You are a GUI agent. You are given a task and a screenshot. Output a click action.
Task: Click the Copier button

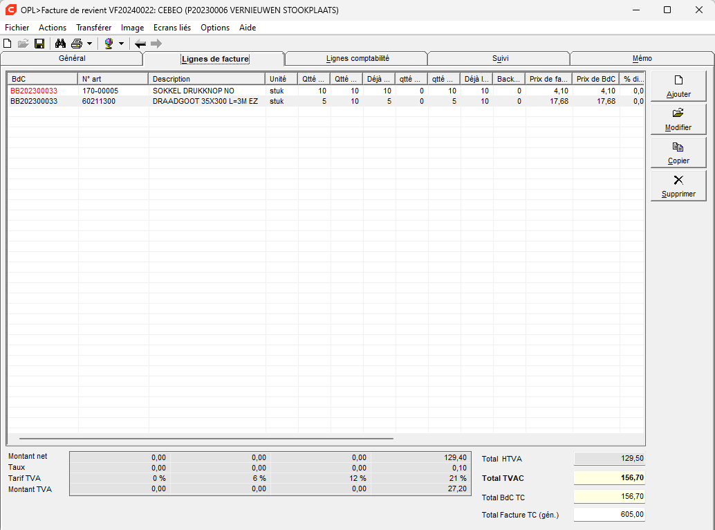click(678, 152)
